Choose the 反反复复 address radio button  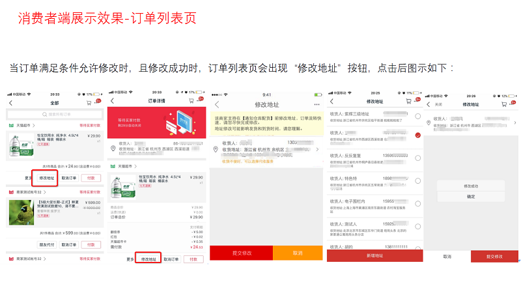[x=417, y=158]
